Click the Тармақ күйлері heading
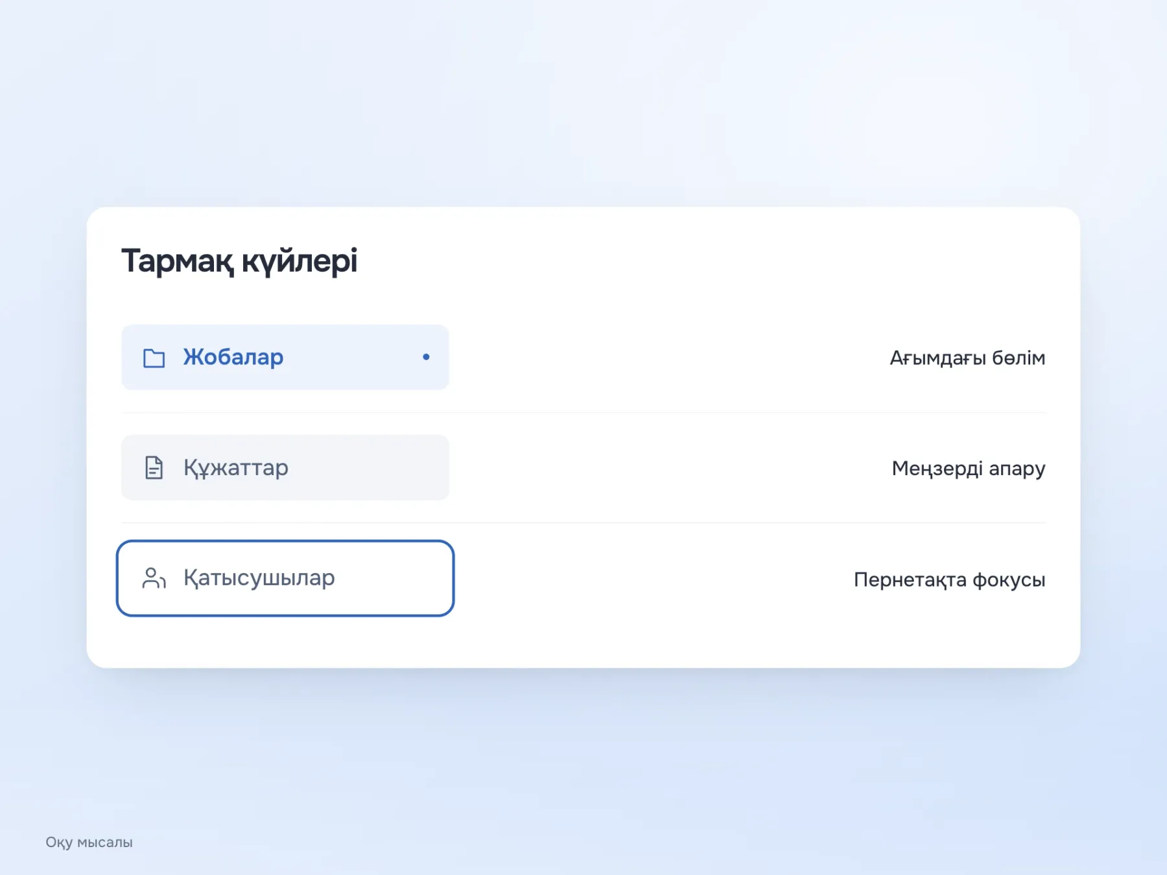The width and height of the screenshot is (1167, 875). [239, 261]
